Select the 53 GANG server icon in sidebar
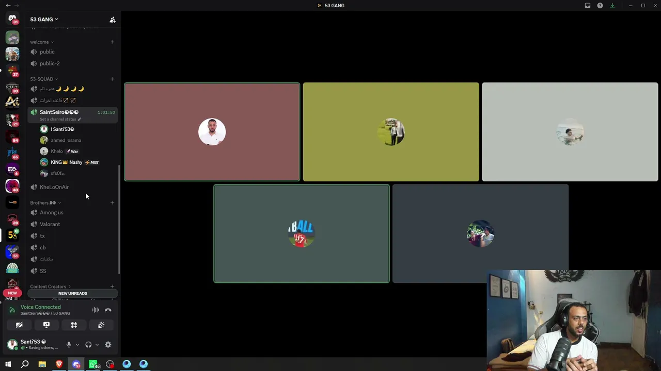 (x=12, y=235)
